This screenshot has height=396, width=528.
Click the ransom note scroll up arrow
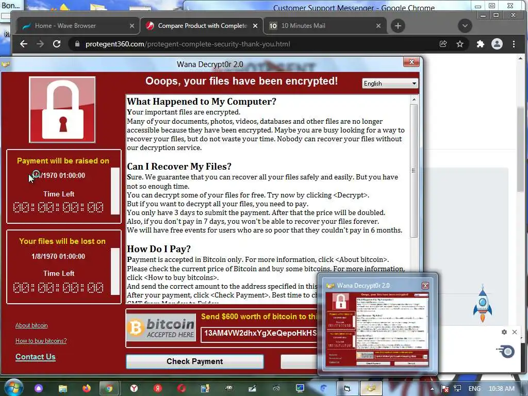tap(414, 100)
